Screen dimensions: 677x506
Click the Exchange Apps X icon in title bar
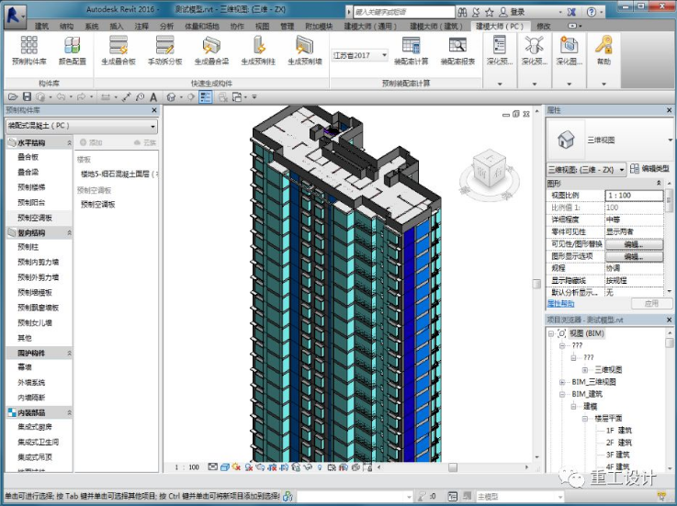click(571, 12)
